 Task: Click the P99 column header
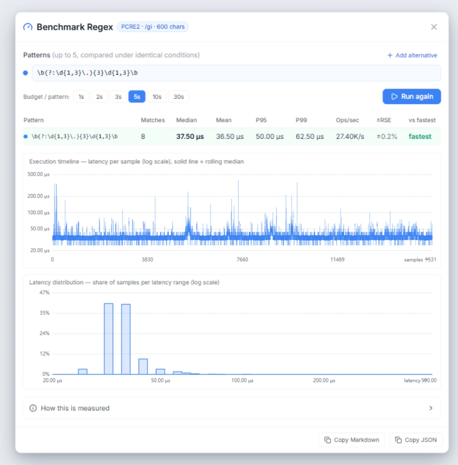[x=301, y=120]
